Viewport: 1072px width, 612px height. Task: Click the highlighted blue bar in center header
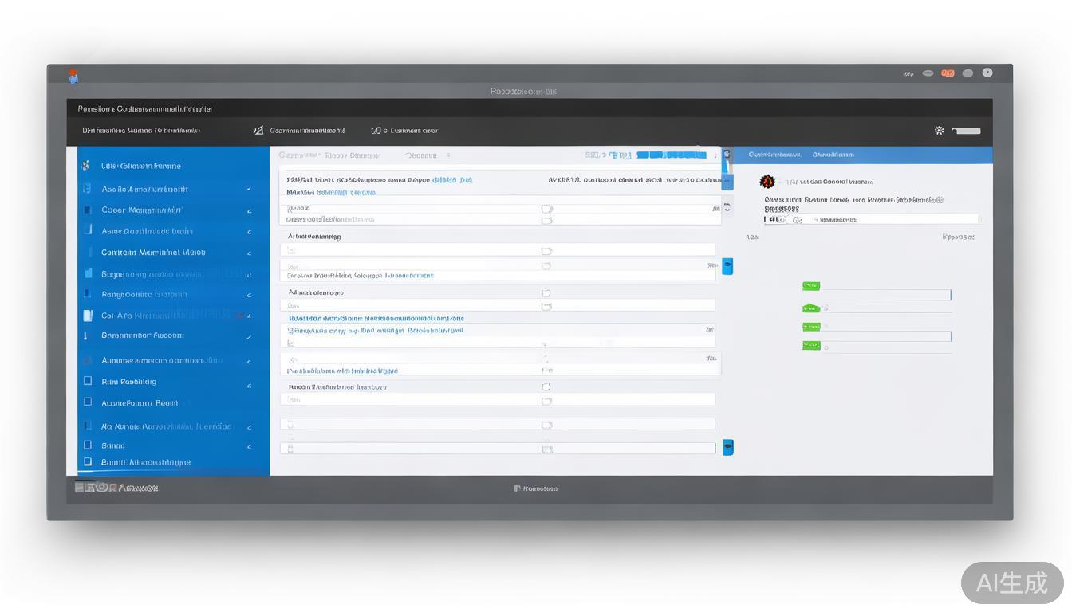[671, 155]
